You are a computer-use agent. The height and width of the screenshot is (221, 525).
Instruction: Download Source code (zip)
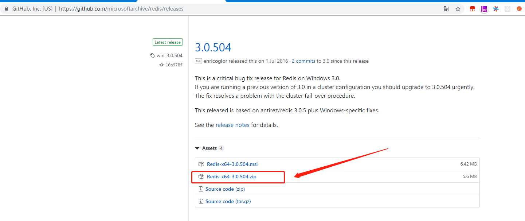(225, 189)
